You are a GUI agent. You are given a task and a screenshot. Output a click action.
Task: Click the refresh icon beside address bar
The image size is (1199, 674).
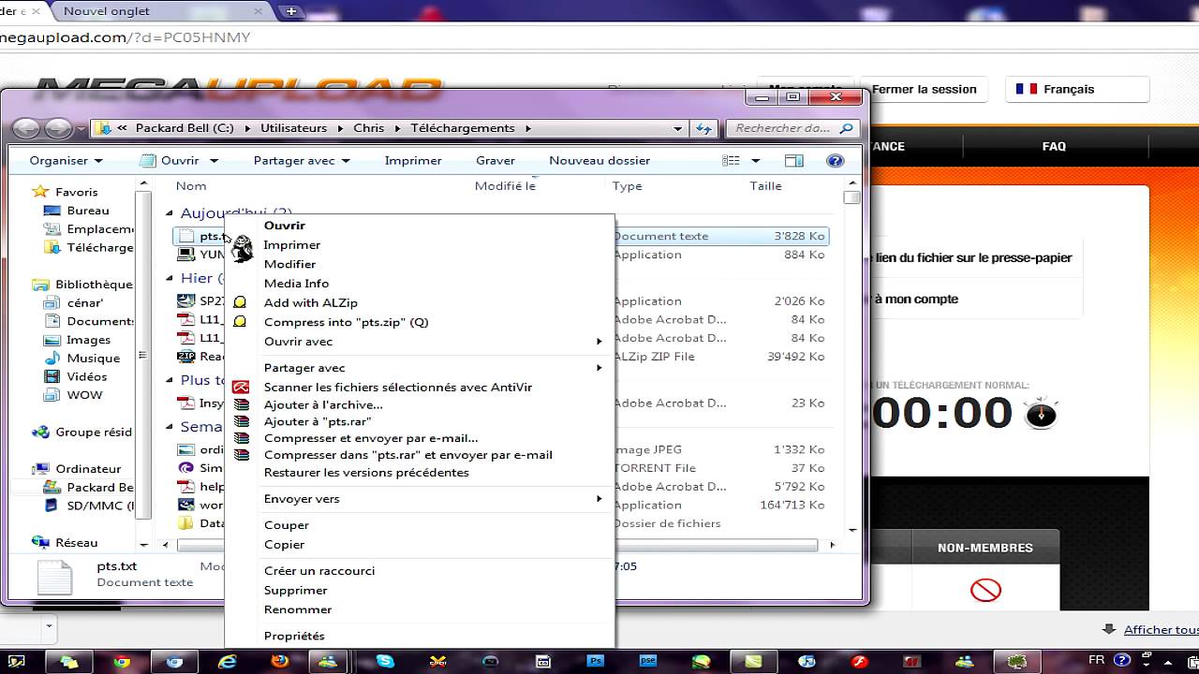tap(703, 128)
